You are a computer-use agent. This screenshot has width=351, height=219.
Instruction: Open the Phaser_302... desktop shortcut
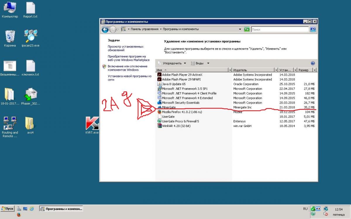30,97
